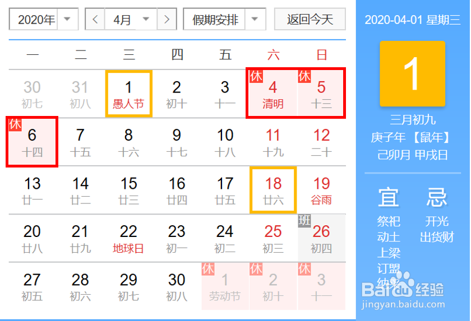Select April 8 十六 cell
471x321 pixels.
128,142
